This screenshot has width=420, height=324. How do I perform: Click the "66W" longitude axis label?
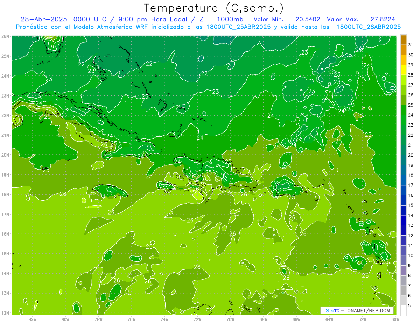point(296,319)
